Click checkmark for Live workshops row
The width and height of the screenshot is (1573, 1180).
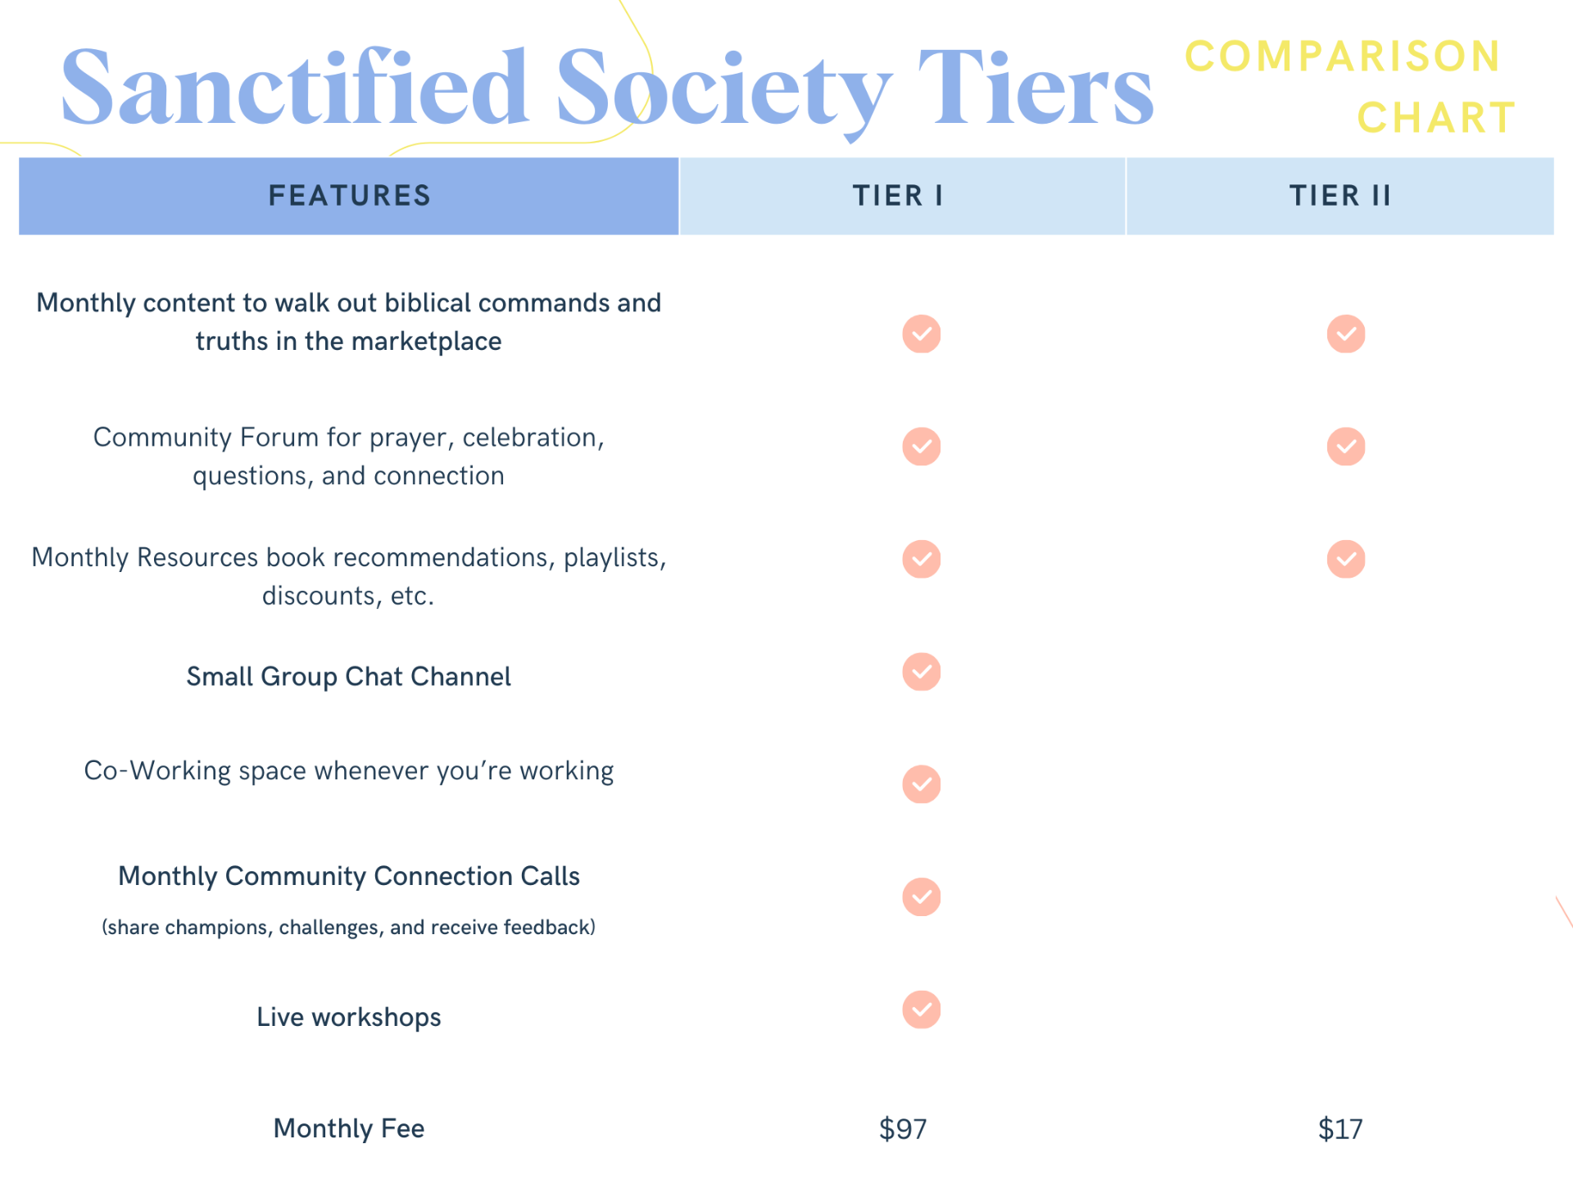click(x=921, y=1010)
